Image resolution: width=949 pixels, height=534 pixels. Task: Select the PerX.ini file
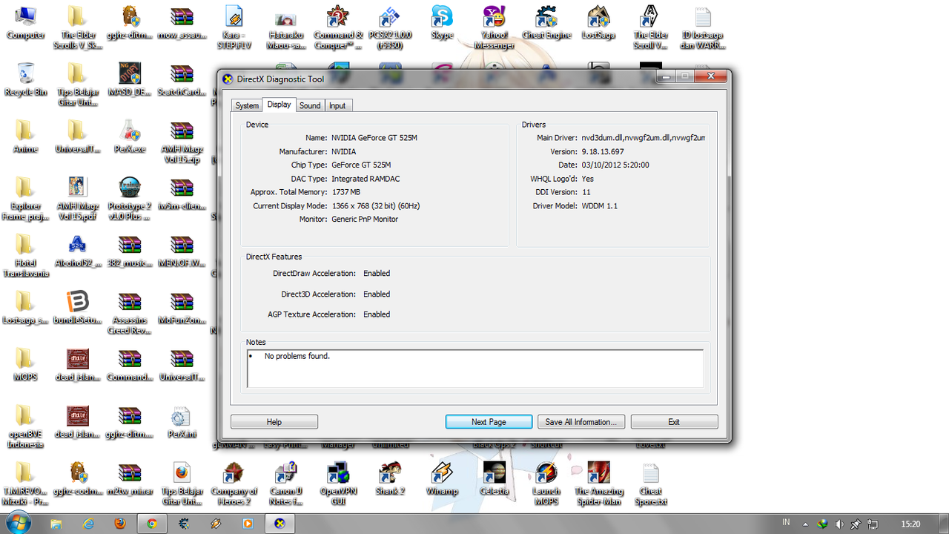tap(181, 422)
